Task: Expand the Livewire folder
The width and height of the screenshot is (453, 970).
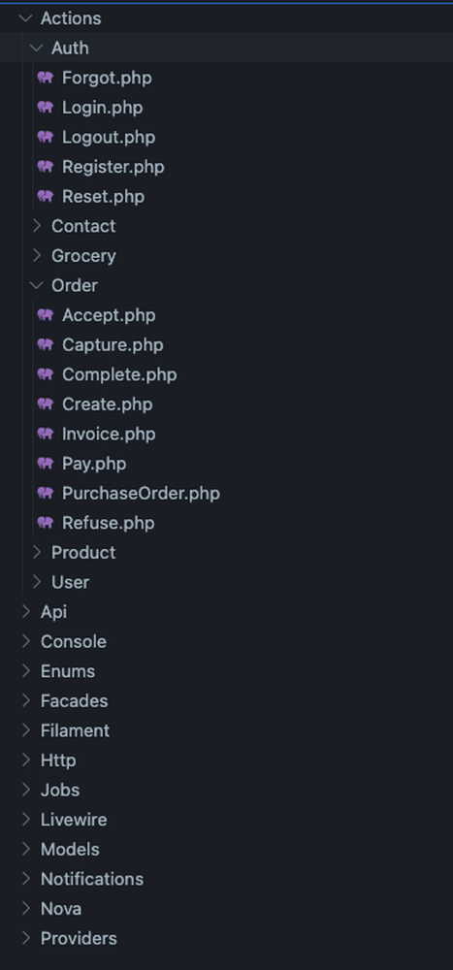Action: pos(26,820)
